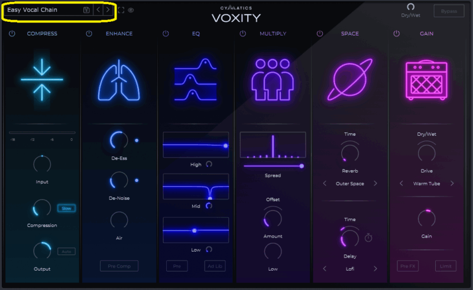
Task: Open the Easy Vocal Chain preset name
Action: (33, 10)
